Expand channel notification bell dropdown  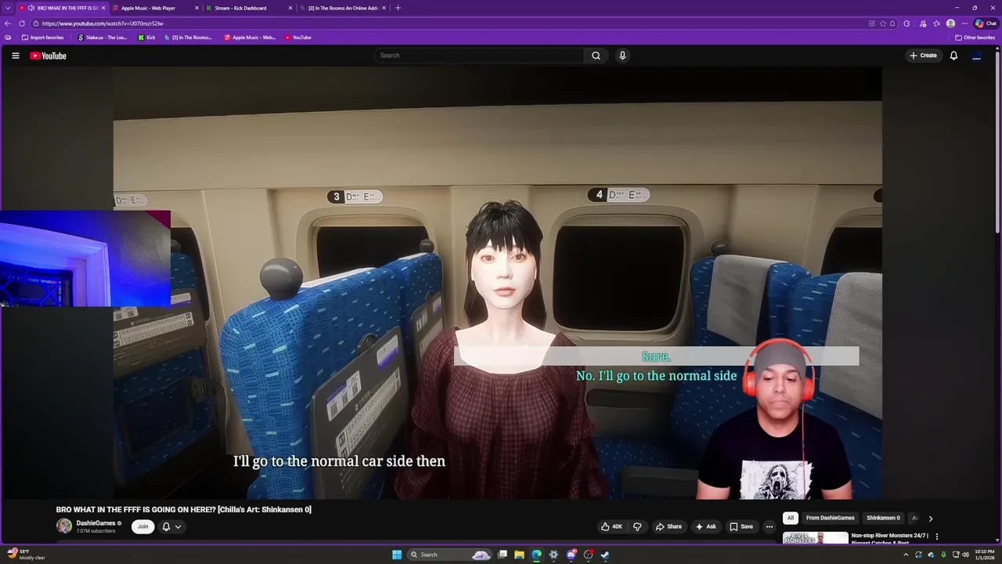click(171, 526)
